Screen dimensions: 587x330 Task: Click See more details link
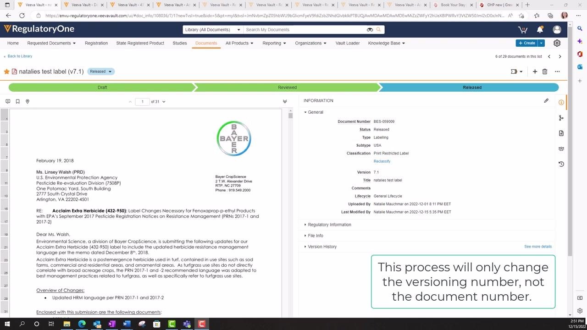point(538,247)
